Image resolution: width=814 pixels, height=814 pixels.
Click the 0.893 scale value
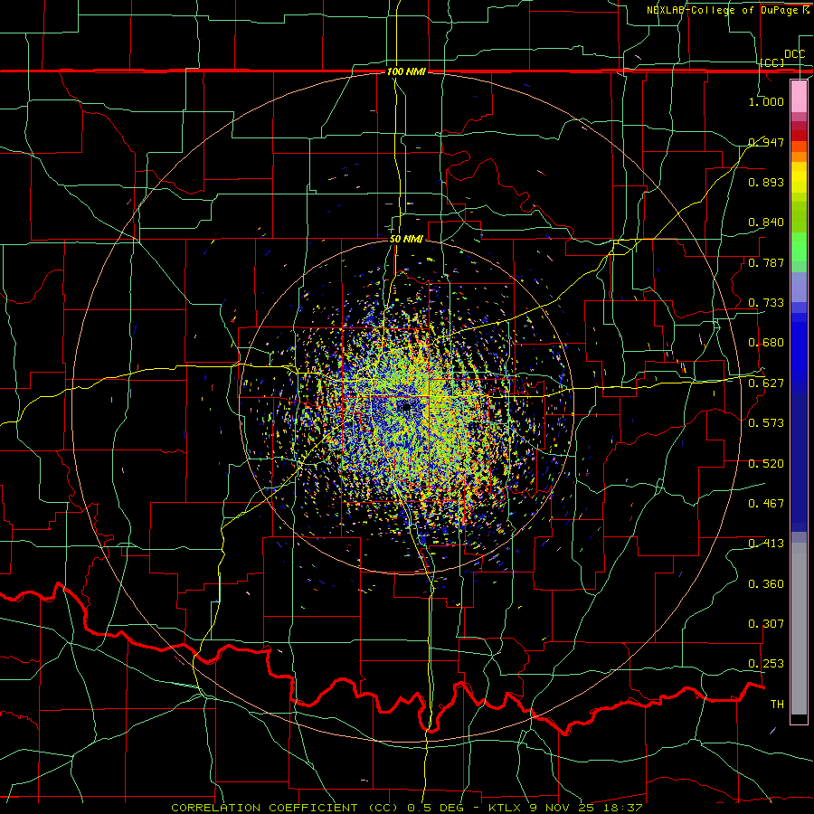click(766, 182)
